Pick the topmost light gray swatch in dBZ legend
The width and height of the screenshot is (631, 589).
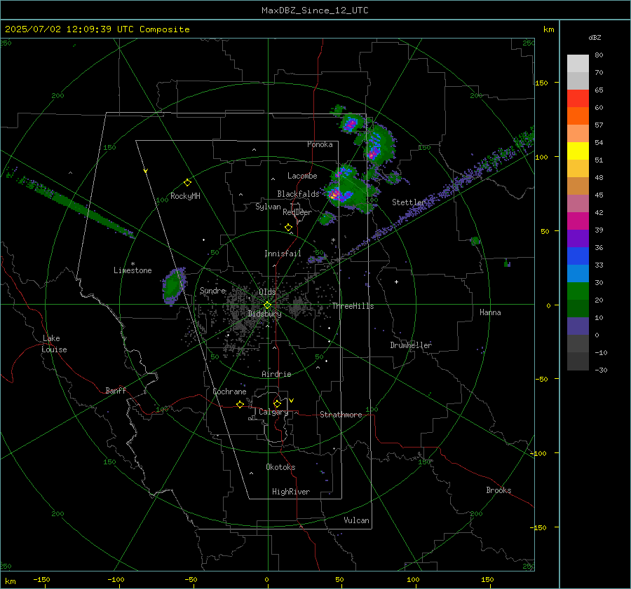[578, 64]
